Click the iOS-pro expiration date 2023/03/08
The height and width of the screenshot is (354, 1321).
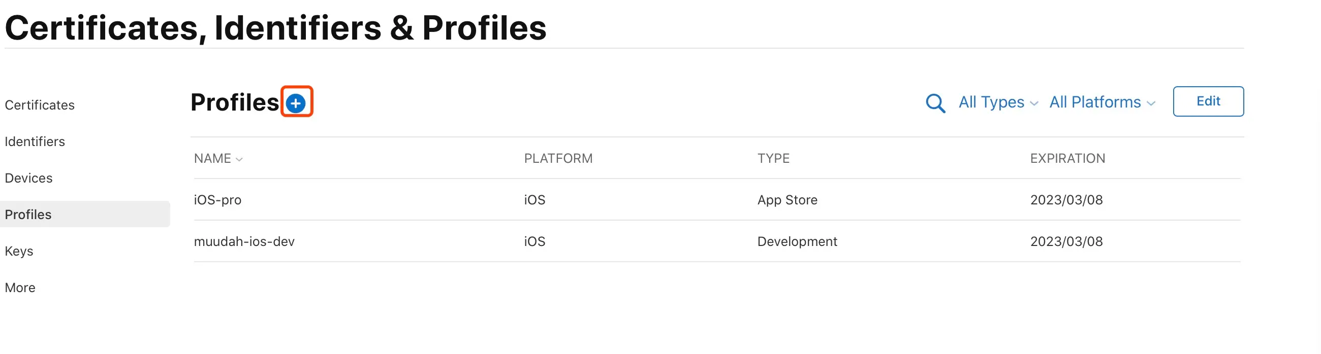pos(1066,200)
